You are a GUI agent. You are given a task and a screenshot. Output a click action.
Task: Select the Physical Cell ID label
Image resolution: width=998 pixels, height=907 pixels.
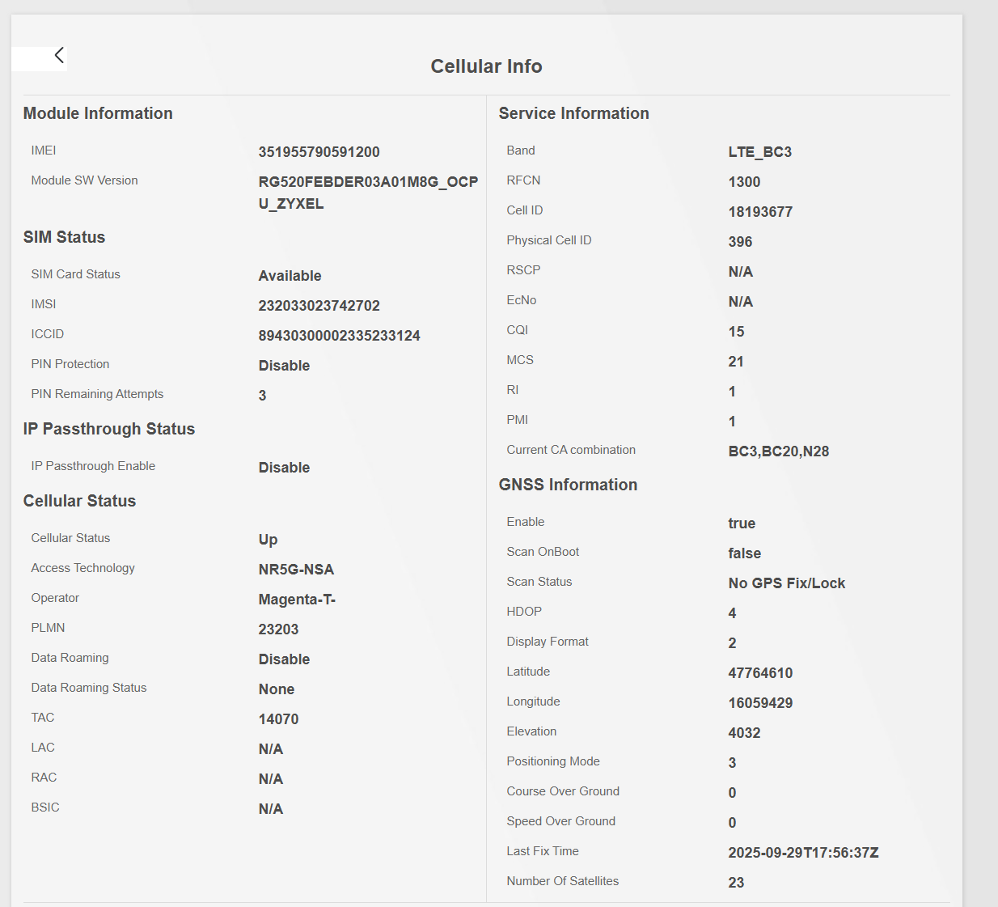coord(549,240)
